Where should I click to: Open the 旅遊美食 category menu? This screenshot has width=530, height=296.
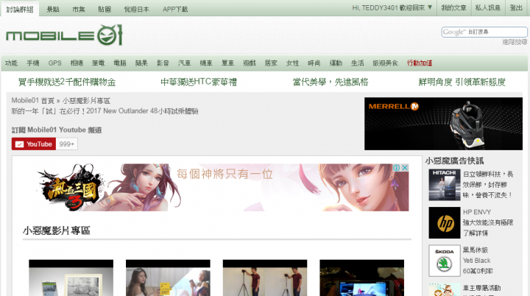click(385, 63)
